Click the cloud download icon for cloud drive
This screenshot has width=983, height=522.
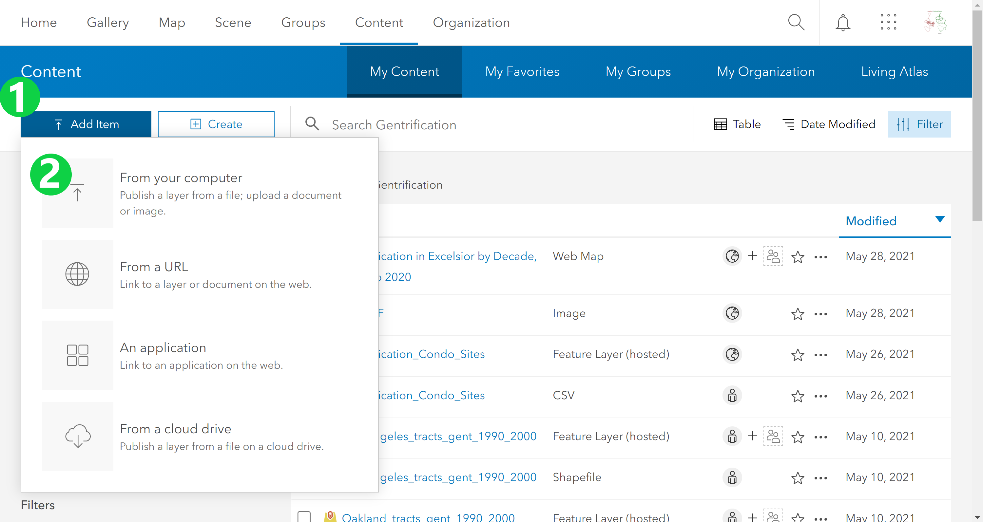pyautogui.click(x=77, y=436)
